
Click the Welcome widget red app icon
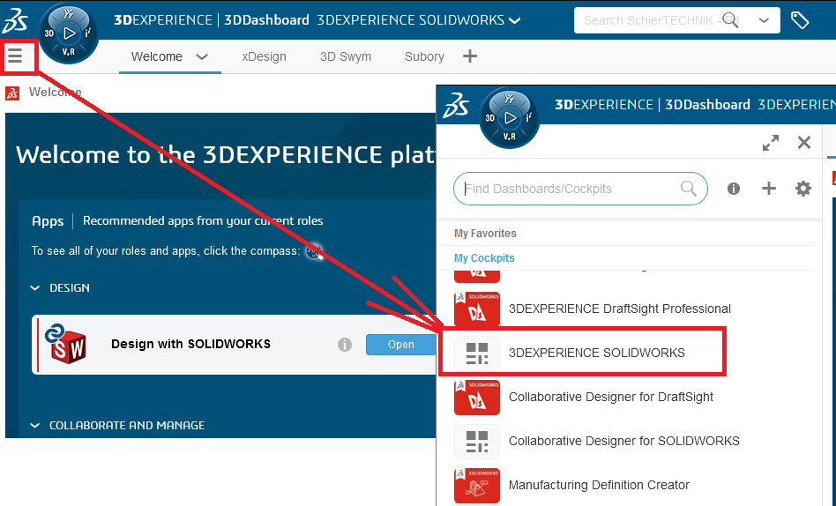pos(12,93)
